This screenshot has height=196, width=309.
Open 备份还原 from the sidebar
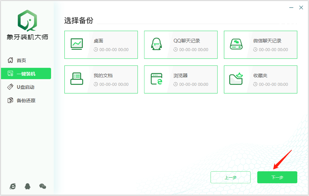pos(26,101)
